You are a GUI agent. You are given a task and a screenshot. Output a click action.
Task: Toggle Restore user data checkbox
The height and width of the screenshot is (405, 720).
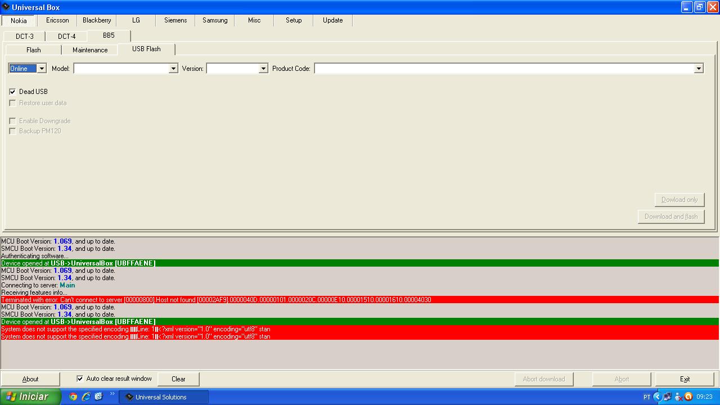pos(12,103)
